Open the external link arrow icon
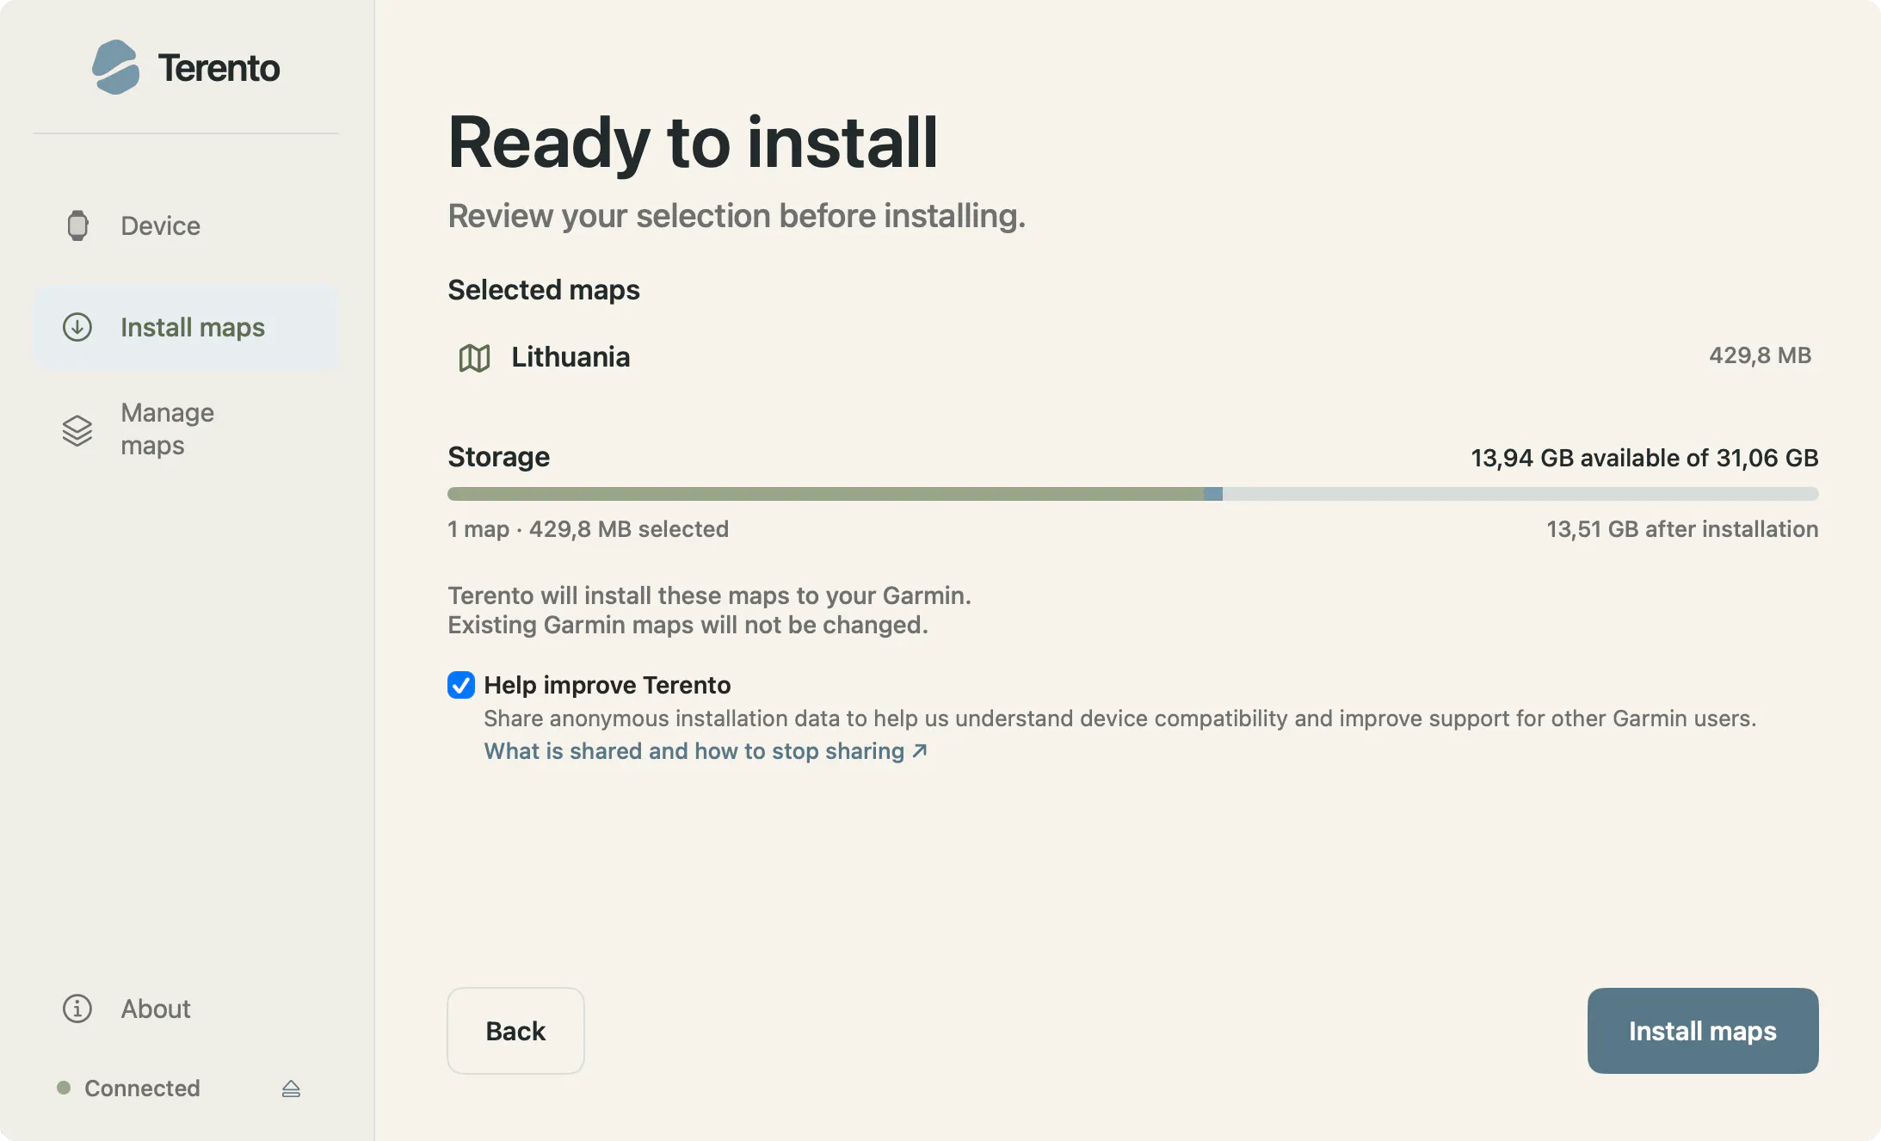Screen dimensions: 1881x1141 [x=920, y=751]
